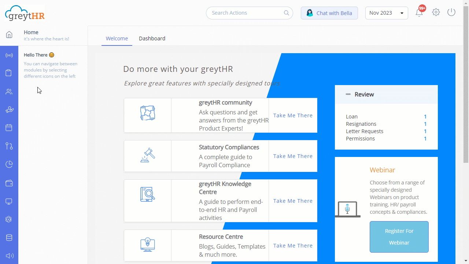Image resolution: width=469 pixels, height=264 pixels.
Task: Open the Permissions review count
Action: (x=425, y=139)
